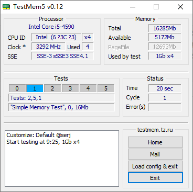This screenshot has height=192, width=193.
Task: Click the PageFile 12693Mb value
Action: click(x=165, y=47)
